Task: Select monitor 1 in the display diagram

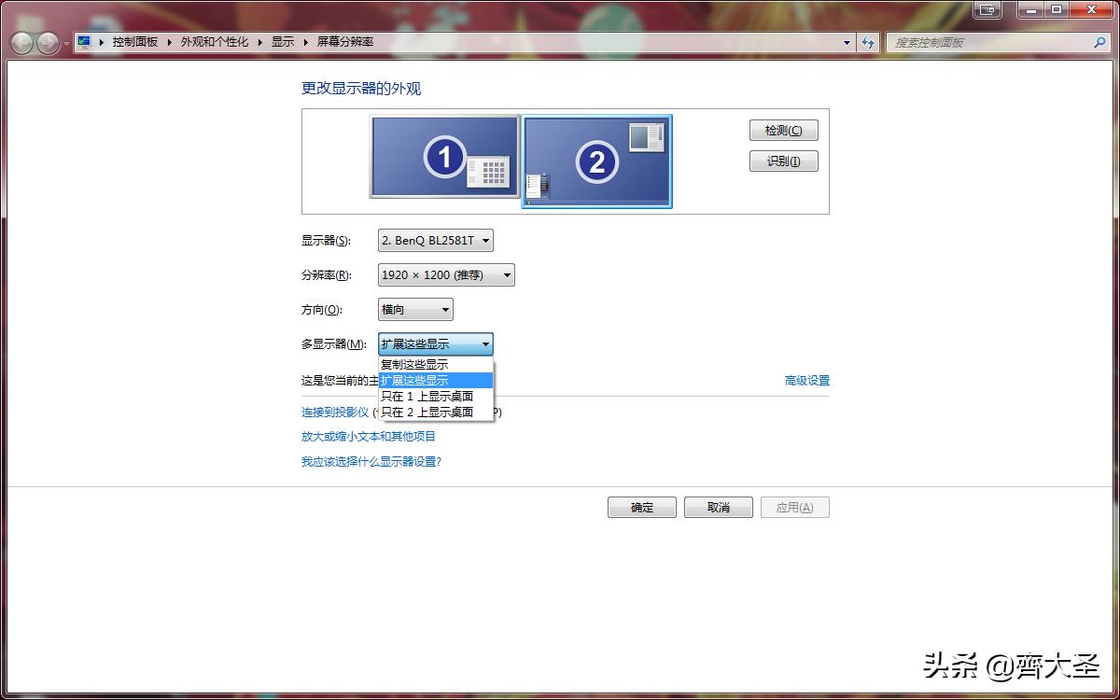Action: pos(445,159)
